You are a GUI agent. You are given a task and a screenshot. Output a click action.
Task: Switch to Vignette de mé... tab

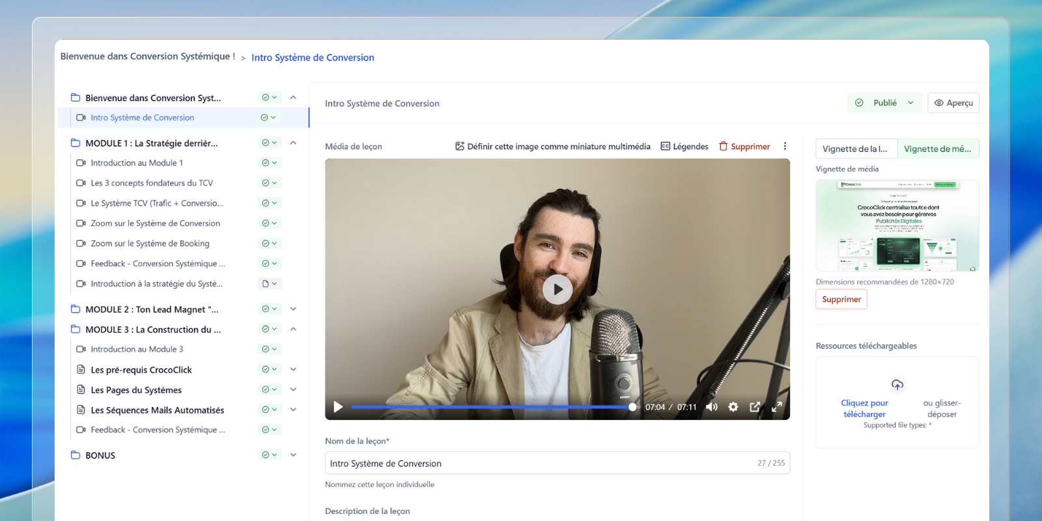(938, 148)
